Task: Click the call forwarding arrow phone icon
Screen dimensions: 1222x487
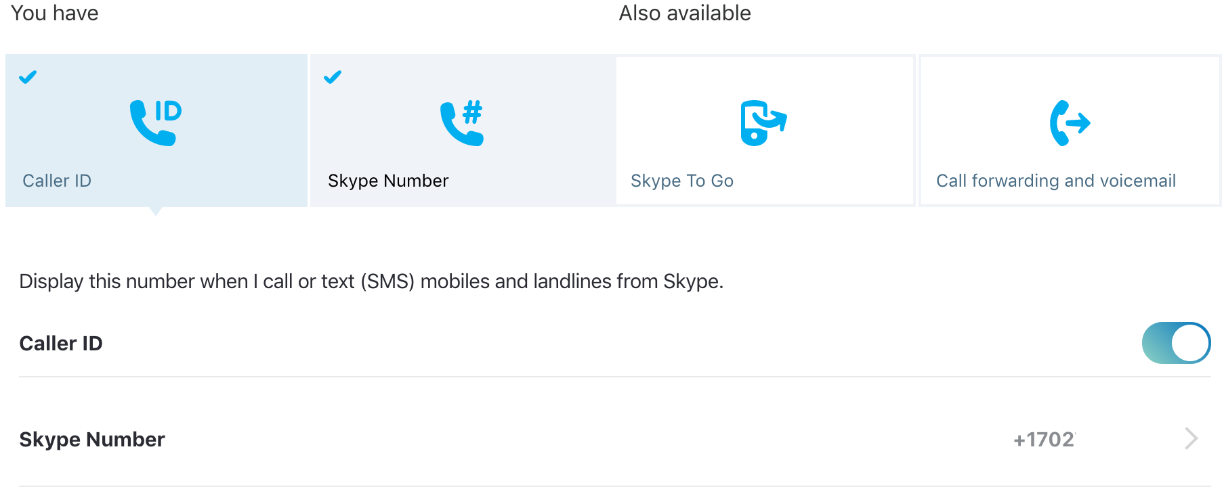Action: [x=1070, y=122]
